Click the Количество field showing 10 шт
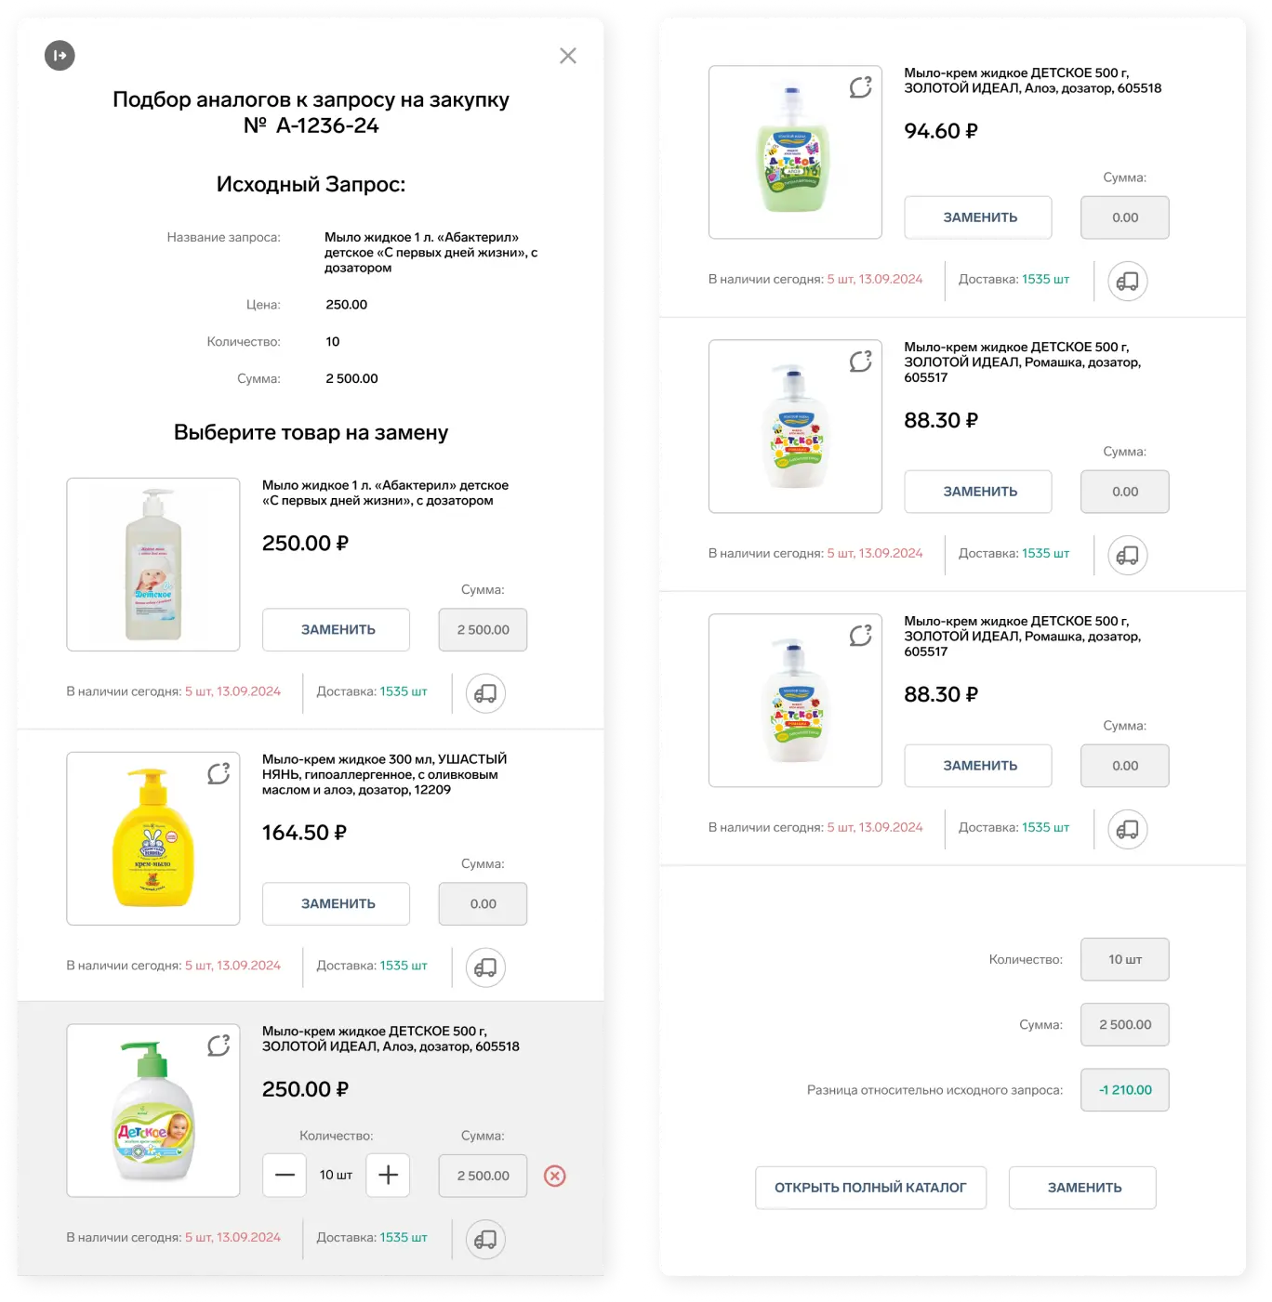The height and width of the screenshot is (1302, 1272). (x=1124, y=959)
